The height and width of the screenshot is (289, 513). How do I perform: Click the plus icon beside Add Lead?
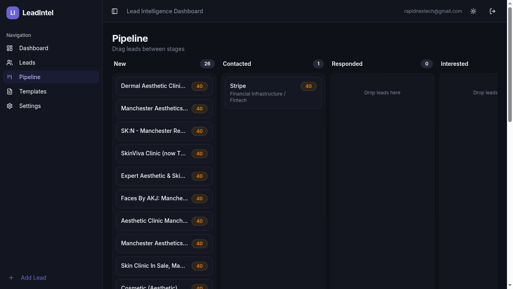click(x=11, y=278)
